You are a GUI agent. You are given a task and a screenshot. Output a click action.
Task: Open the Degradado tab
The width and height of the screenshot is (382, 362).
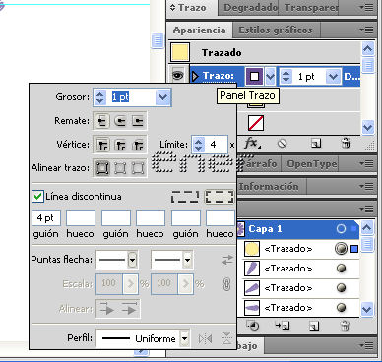click(x=250, y=8)
